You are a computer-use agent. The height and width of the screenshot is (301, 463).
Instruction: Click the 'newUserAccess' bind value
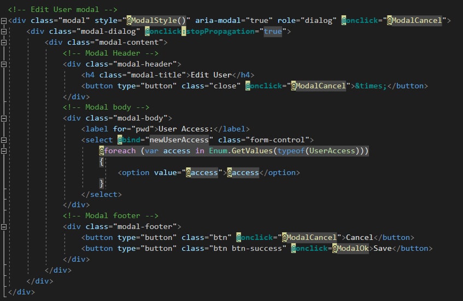179,140
